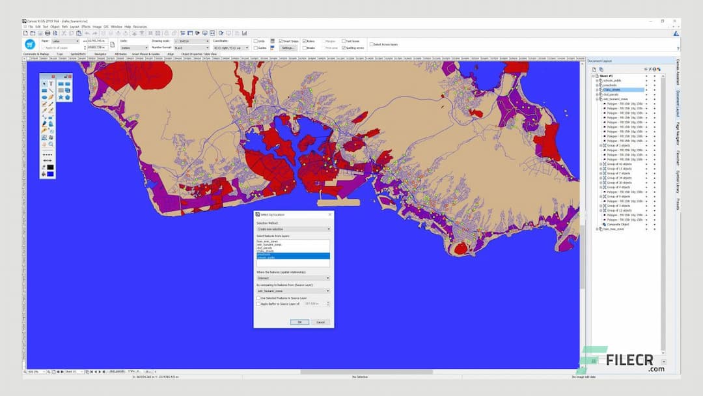
Task: Click the star shape tool in shapes palette
Action: (x=62, y=97)
